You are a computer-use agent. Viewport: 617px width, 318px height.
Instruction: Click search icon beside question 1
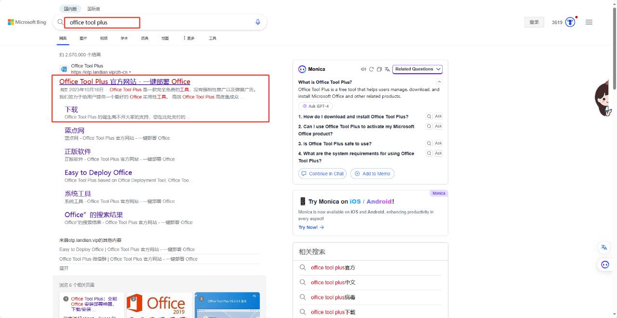coord(429,116)
